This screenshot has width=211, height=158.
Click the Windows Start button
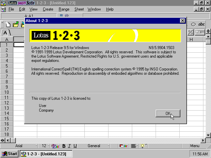click(10, 154)
